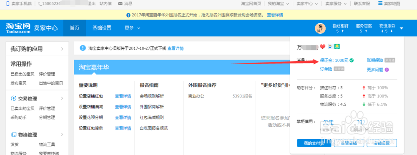Click the 描述相符 score in blue header

coord(340,28)
